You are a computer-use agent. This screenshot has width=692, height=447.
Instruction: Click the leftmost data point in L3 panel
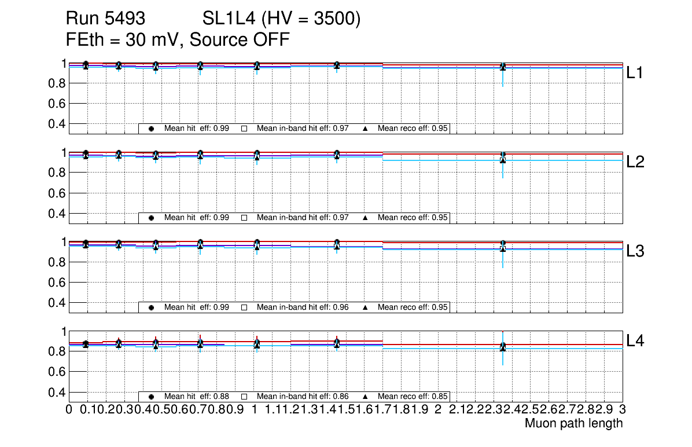pos(86,244)
